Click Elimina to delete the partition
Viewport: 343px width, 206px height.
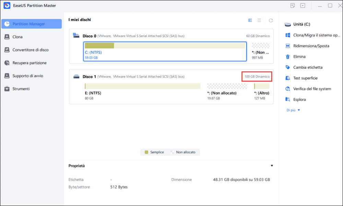click(x=295, y=56)
